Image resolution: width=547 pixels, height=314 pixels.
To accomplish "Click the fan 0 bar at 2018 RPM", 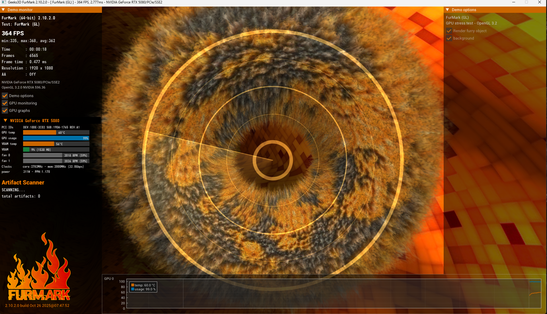I will click(x=56, y=155).
